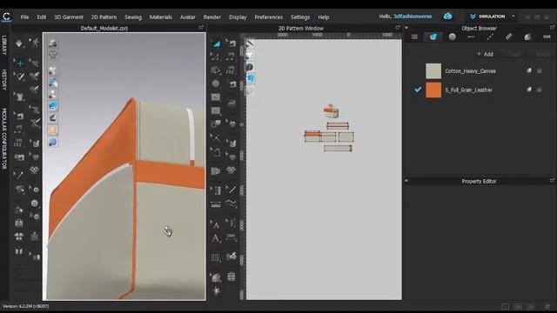Open the dropdown arrow next to SIMULATION
The height and width of the screenshot is (313, 557).
point(513,17)
